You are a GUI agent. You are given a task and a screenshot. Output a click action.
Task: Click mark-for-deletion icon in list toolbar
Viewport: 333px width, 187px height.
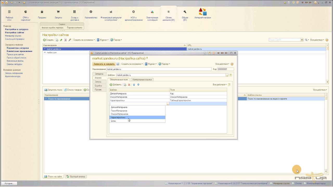click(x=66, y=40)
